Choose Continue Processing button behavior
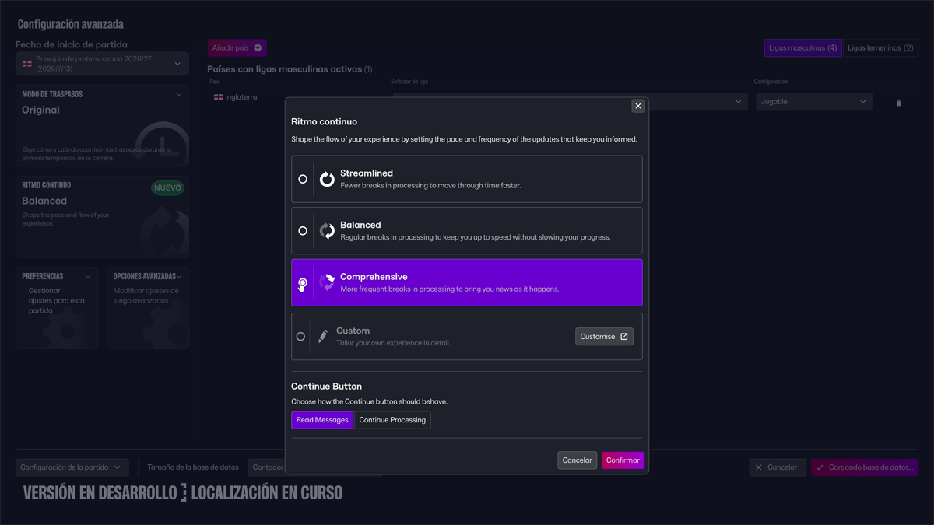Viewport: 934px width, 525px height. click(392, 420)
